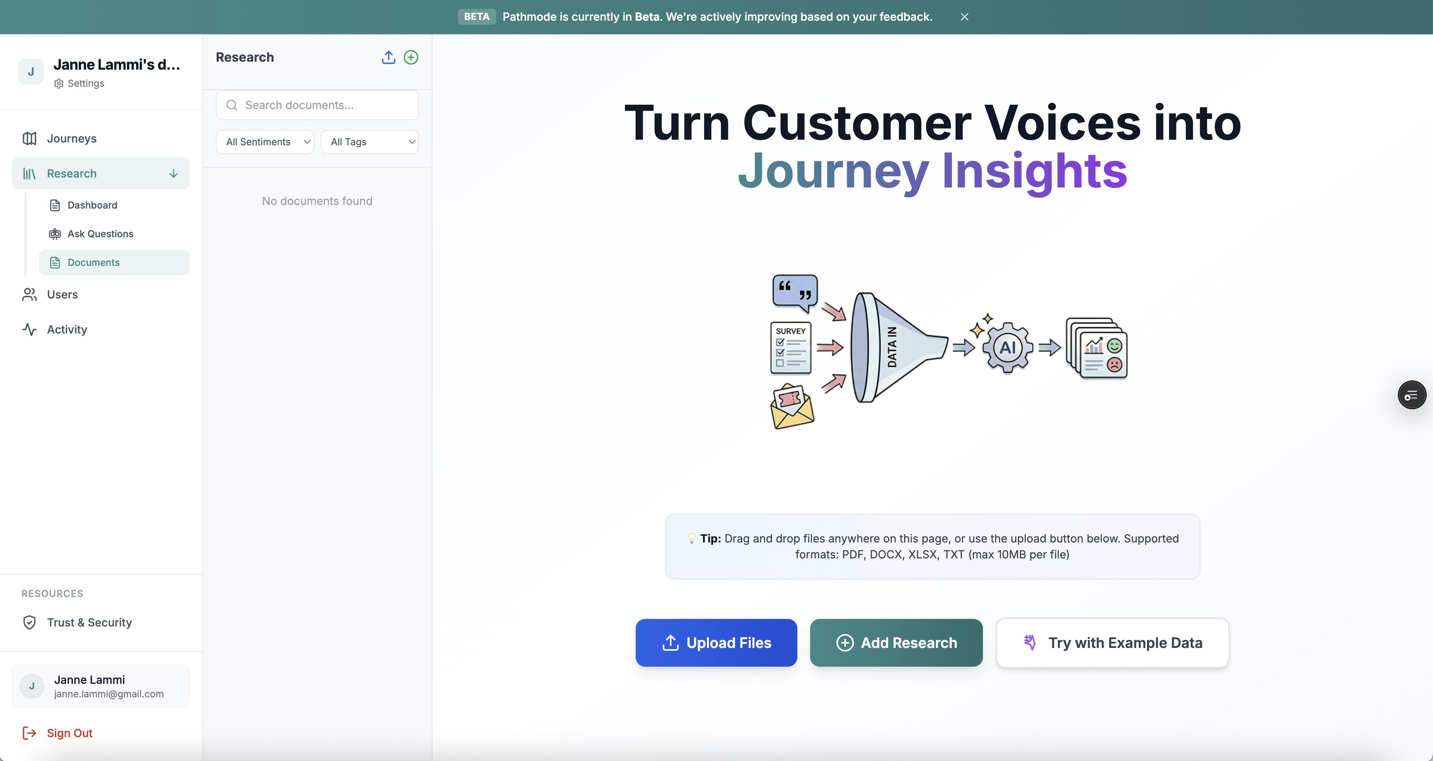
Task: Select the Users icon in the sidebar
Action: [29, 295]
